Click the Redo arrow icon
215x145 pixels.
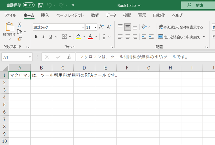point(61,6)
